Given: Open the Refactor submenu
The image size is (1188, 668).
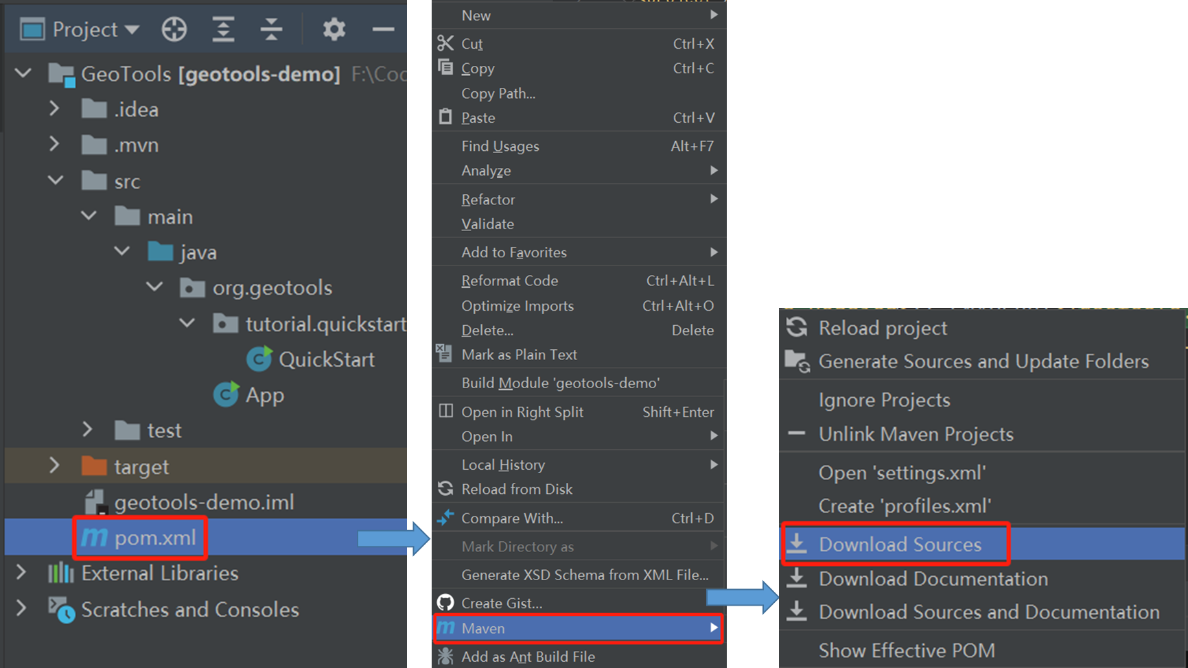Looking at the screenshot, I should (x=579, y=200).
